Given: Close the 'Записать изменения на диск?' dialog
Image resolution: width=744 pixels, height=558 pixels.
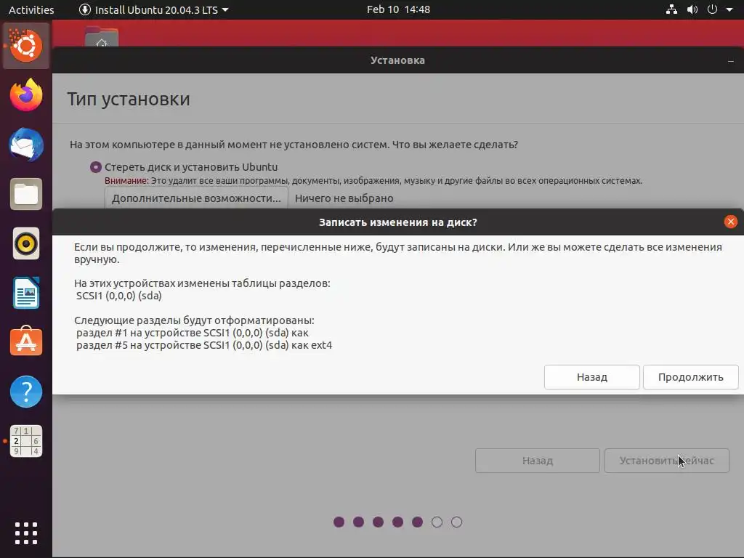Looking at the screenshot, I should pos(731,222).
